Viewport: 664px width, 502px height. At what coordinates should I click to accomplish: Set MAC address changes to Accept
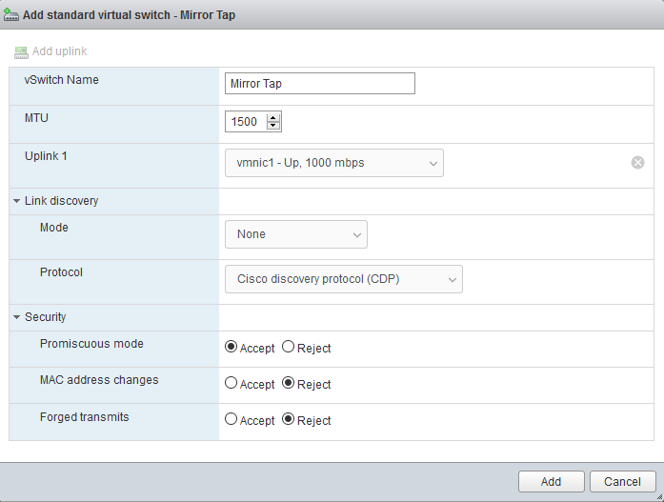(x=231, y=384)
